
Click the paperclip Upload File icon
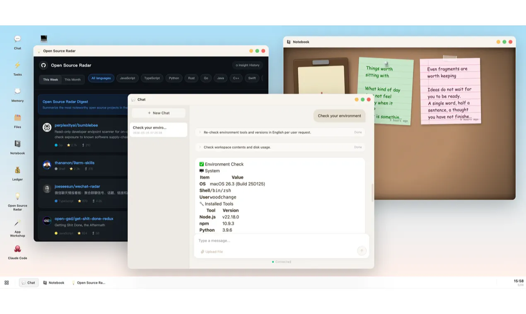[x=203, y=252]
